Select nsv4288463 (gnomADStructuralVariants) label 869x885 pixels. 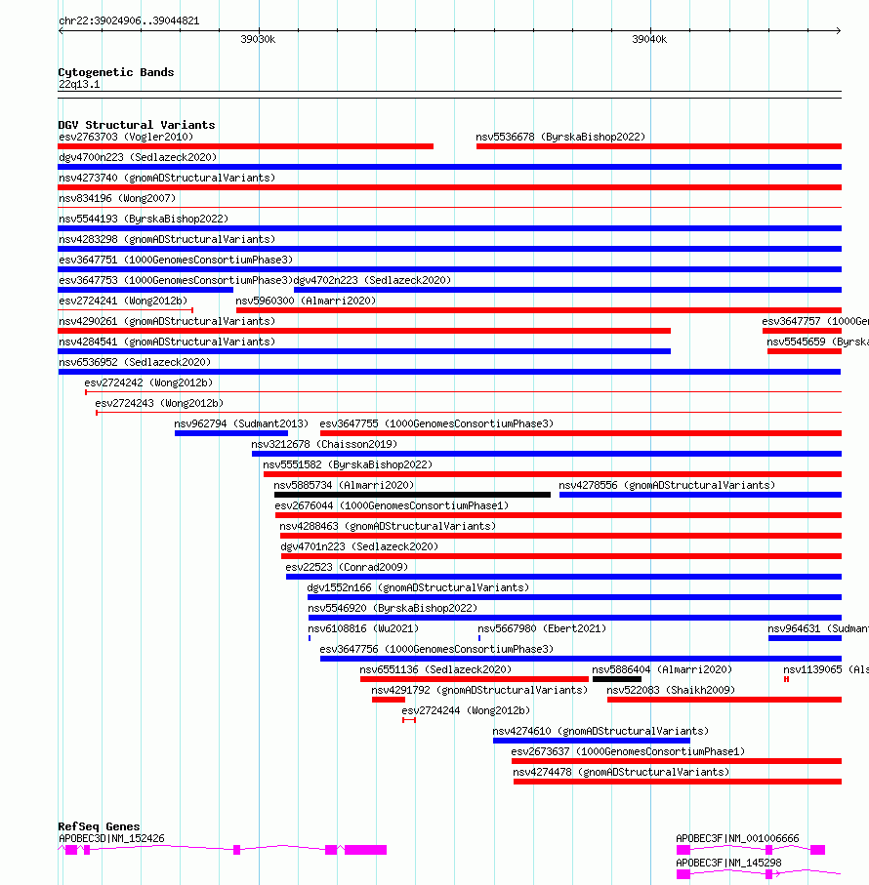(388, 526)
